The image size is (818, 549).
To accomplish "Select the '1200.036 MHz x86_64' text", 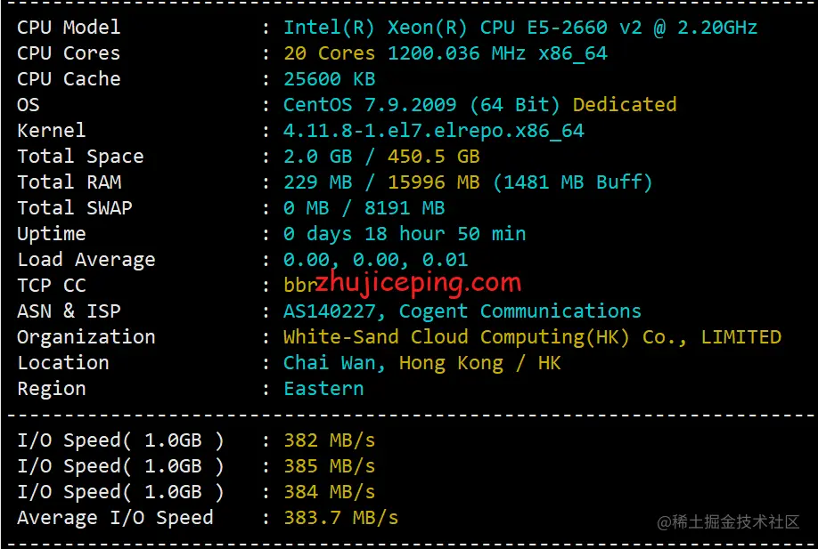I will coord(498,53).
